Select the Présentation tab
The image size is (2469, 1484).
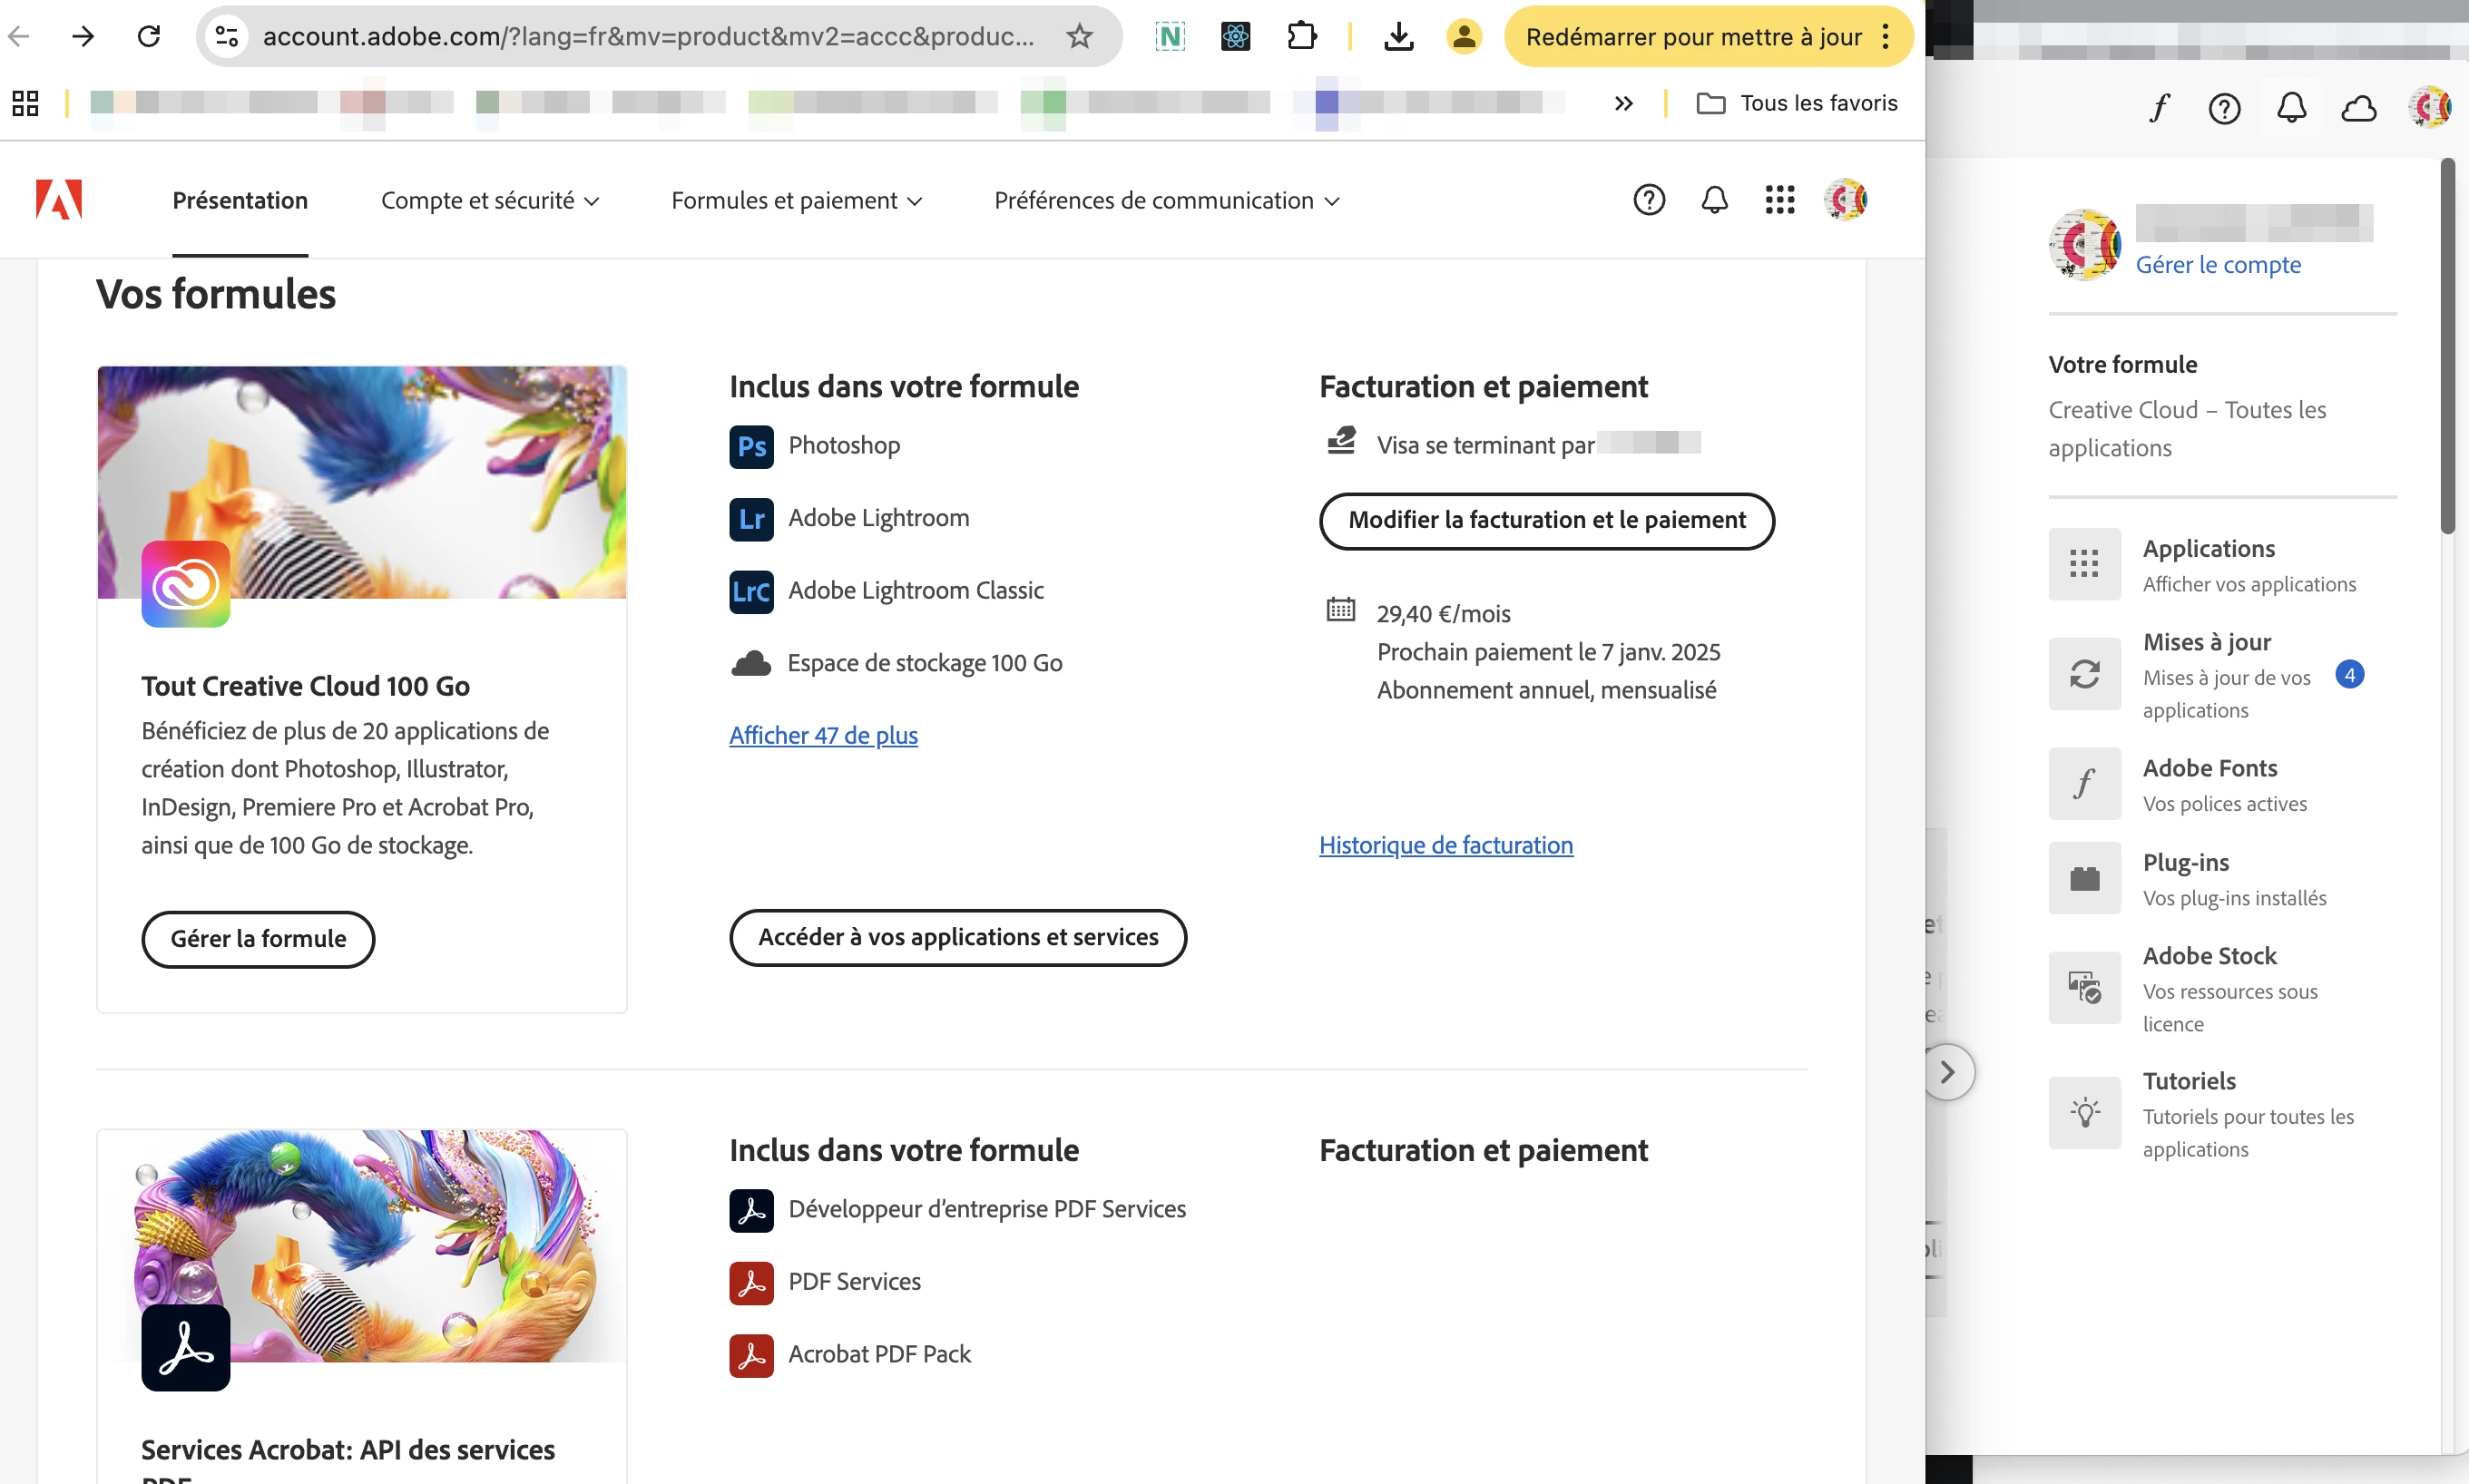click(x=239, y=200)
